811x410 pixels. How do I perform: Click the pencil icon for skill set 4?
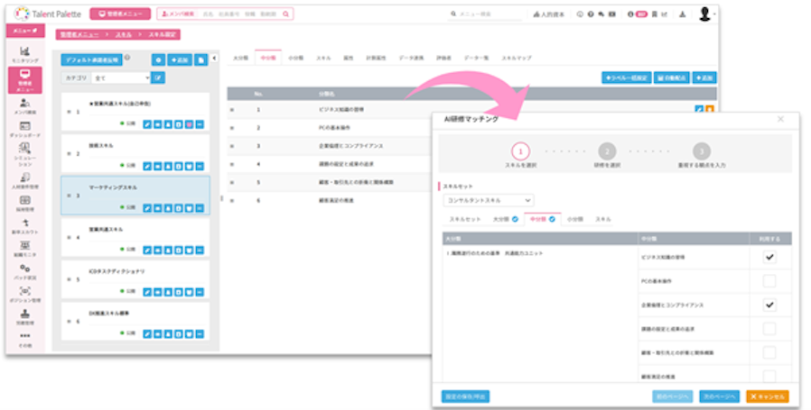pos(147,250)
